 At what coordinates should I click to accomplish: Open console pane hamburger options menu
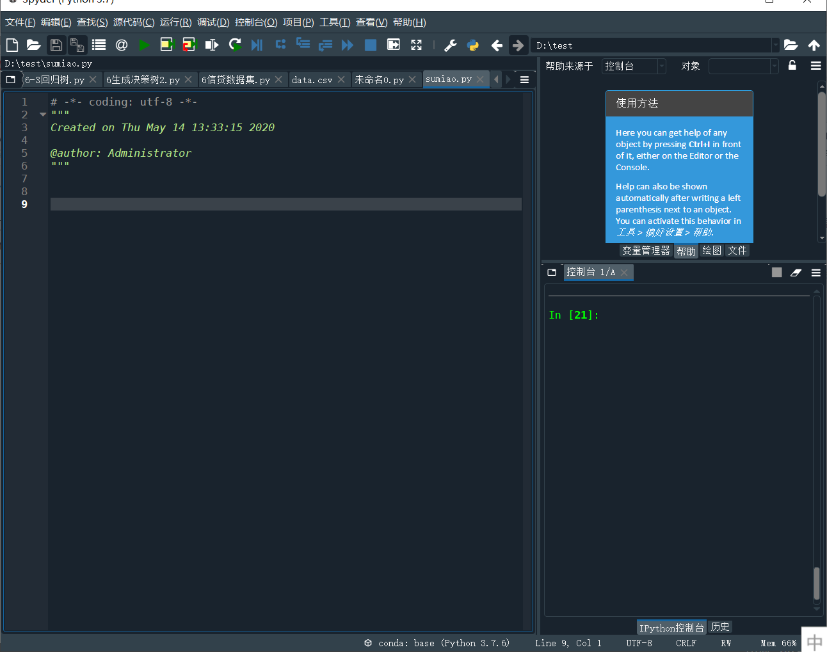[815, 273]
